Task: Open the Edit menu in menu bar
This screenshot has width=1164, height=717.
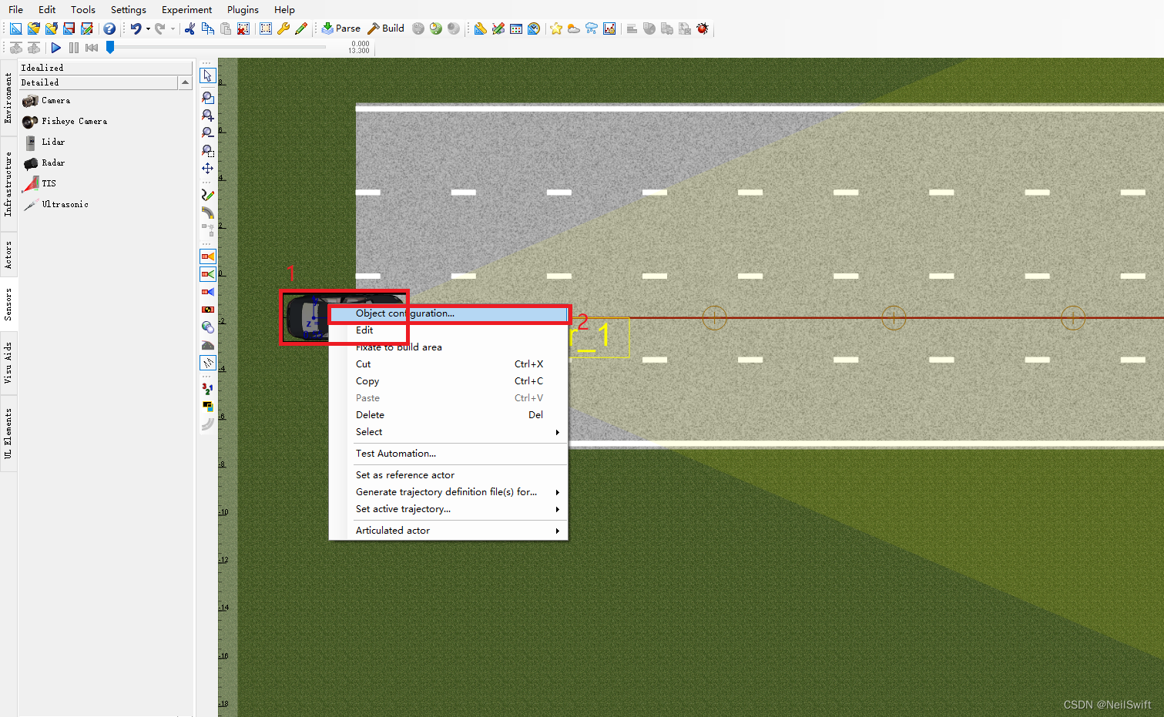Action: [47, 10]
